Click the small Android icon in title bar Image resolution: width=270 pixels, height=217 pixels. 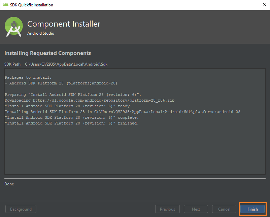6,5
